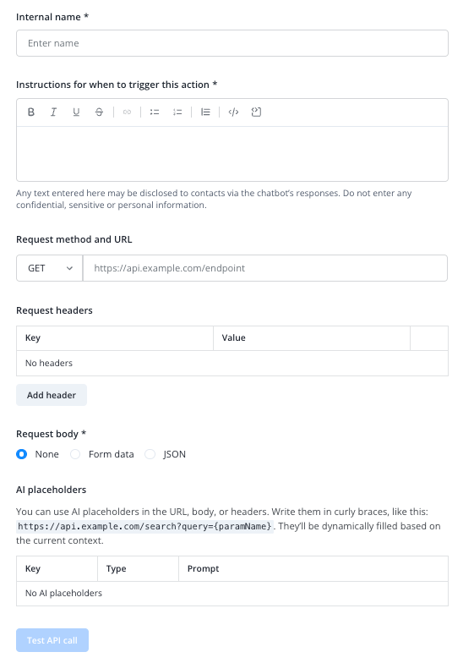Select JSON request body option
The image size is (474, 663).
(150, 454)
